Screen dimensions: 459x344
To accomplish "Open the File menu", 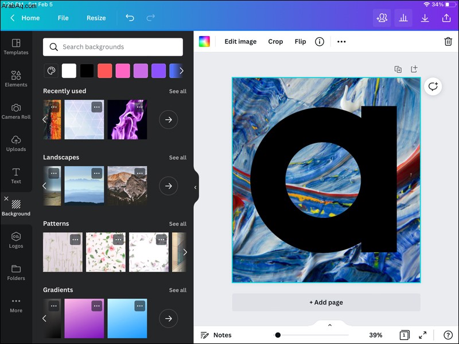I will tap(63, 18).
